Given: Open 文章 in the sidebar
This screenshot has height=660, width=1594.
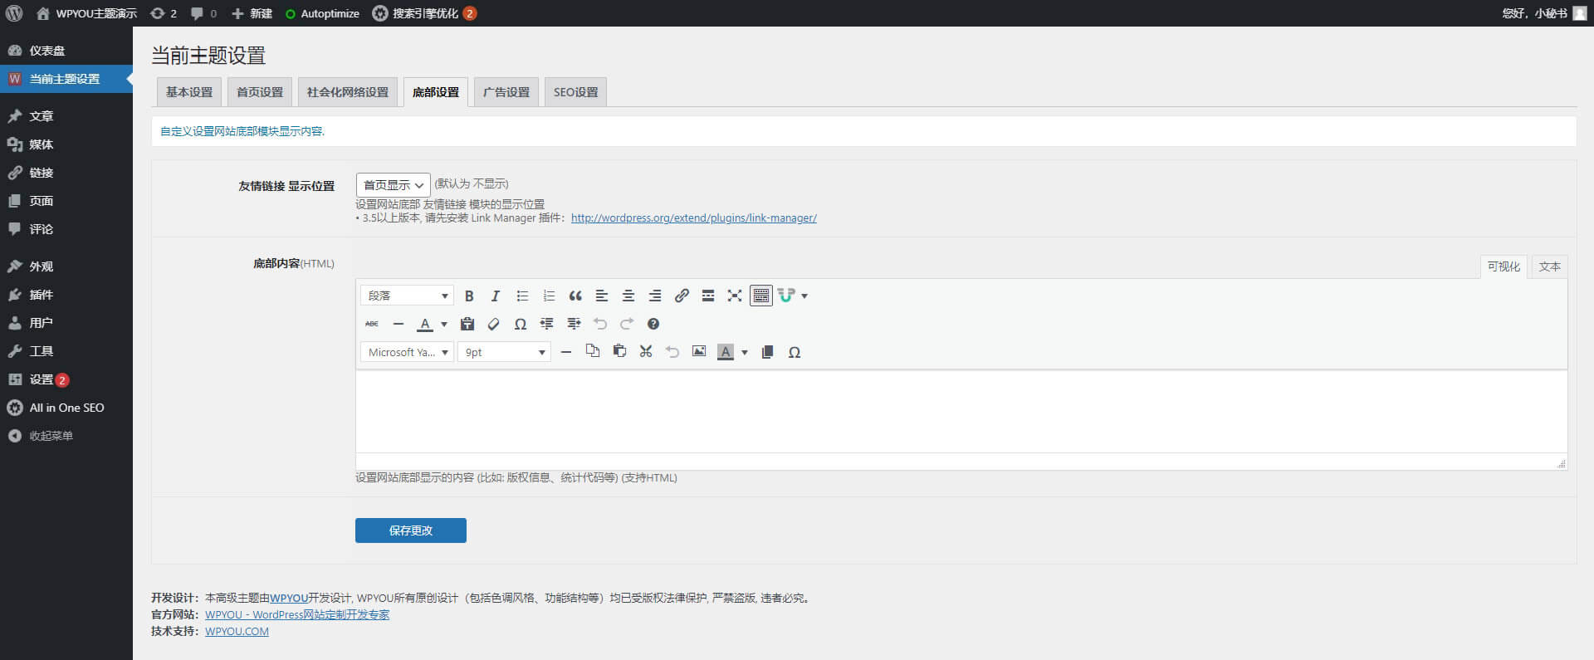Looking at the screenshot, I should (x=66, y=116).
